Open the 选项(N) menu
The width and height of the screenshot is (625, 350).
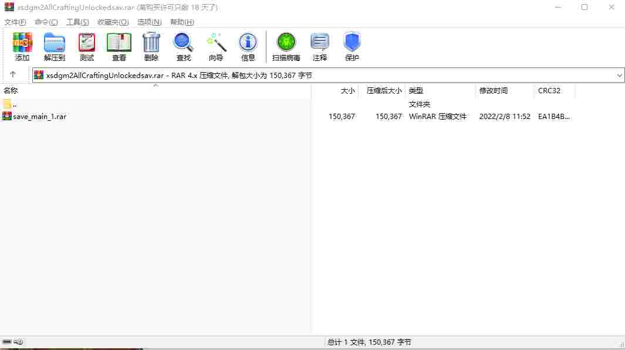click(x=150, y=22)
